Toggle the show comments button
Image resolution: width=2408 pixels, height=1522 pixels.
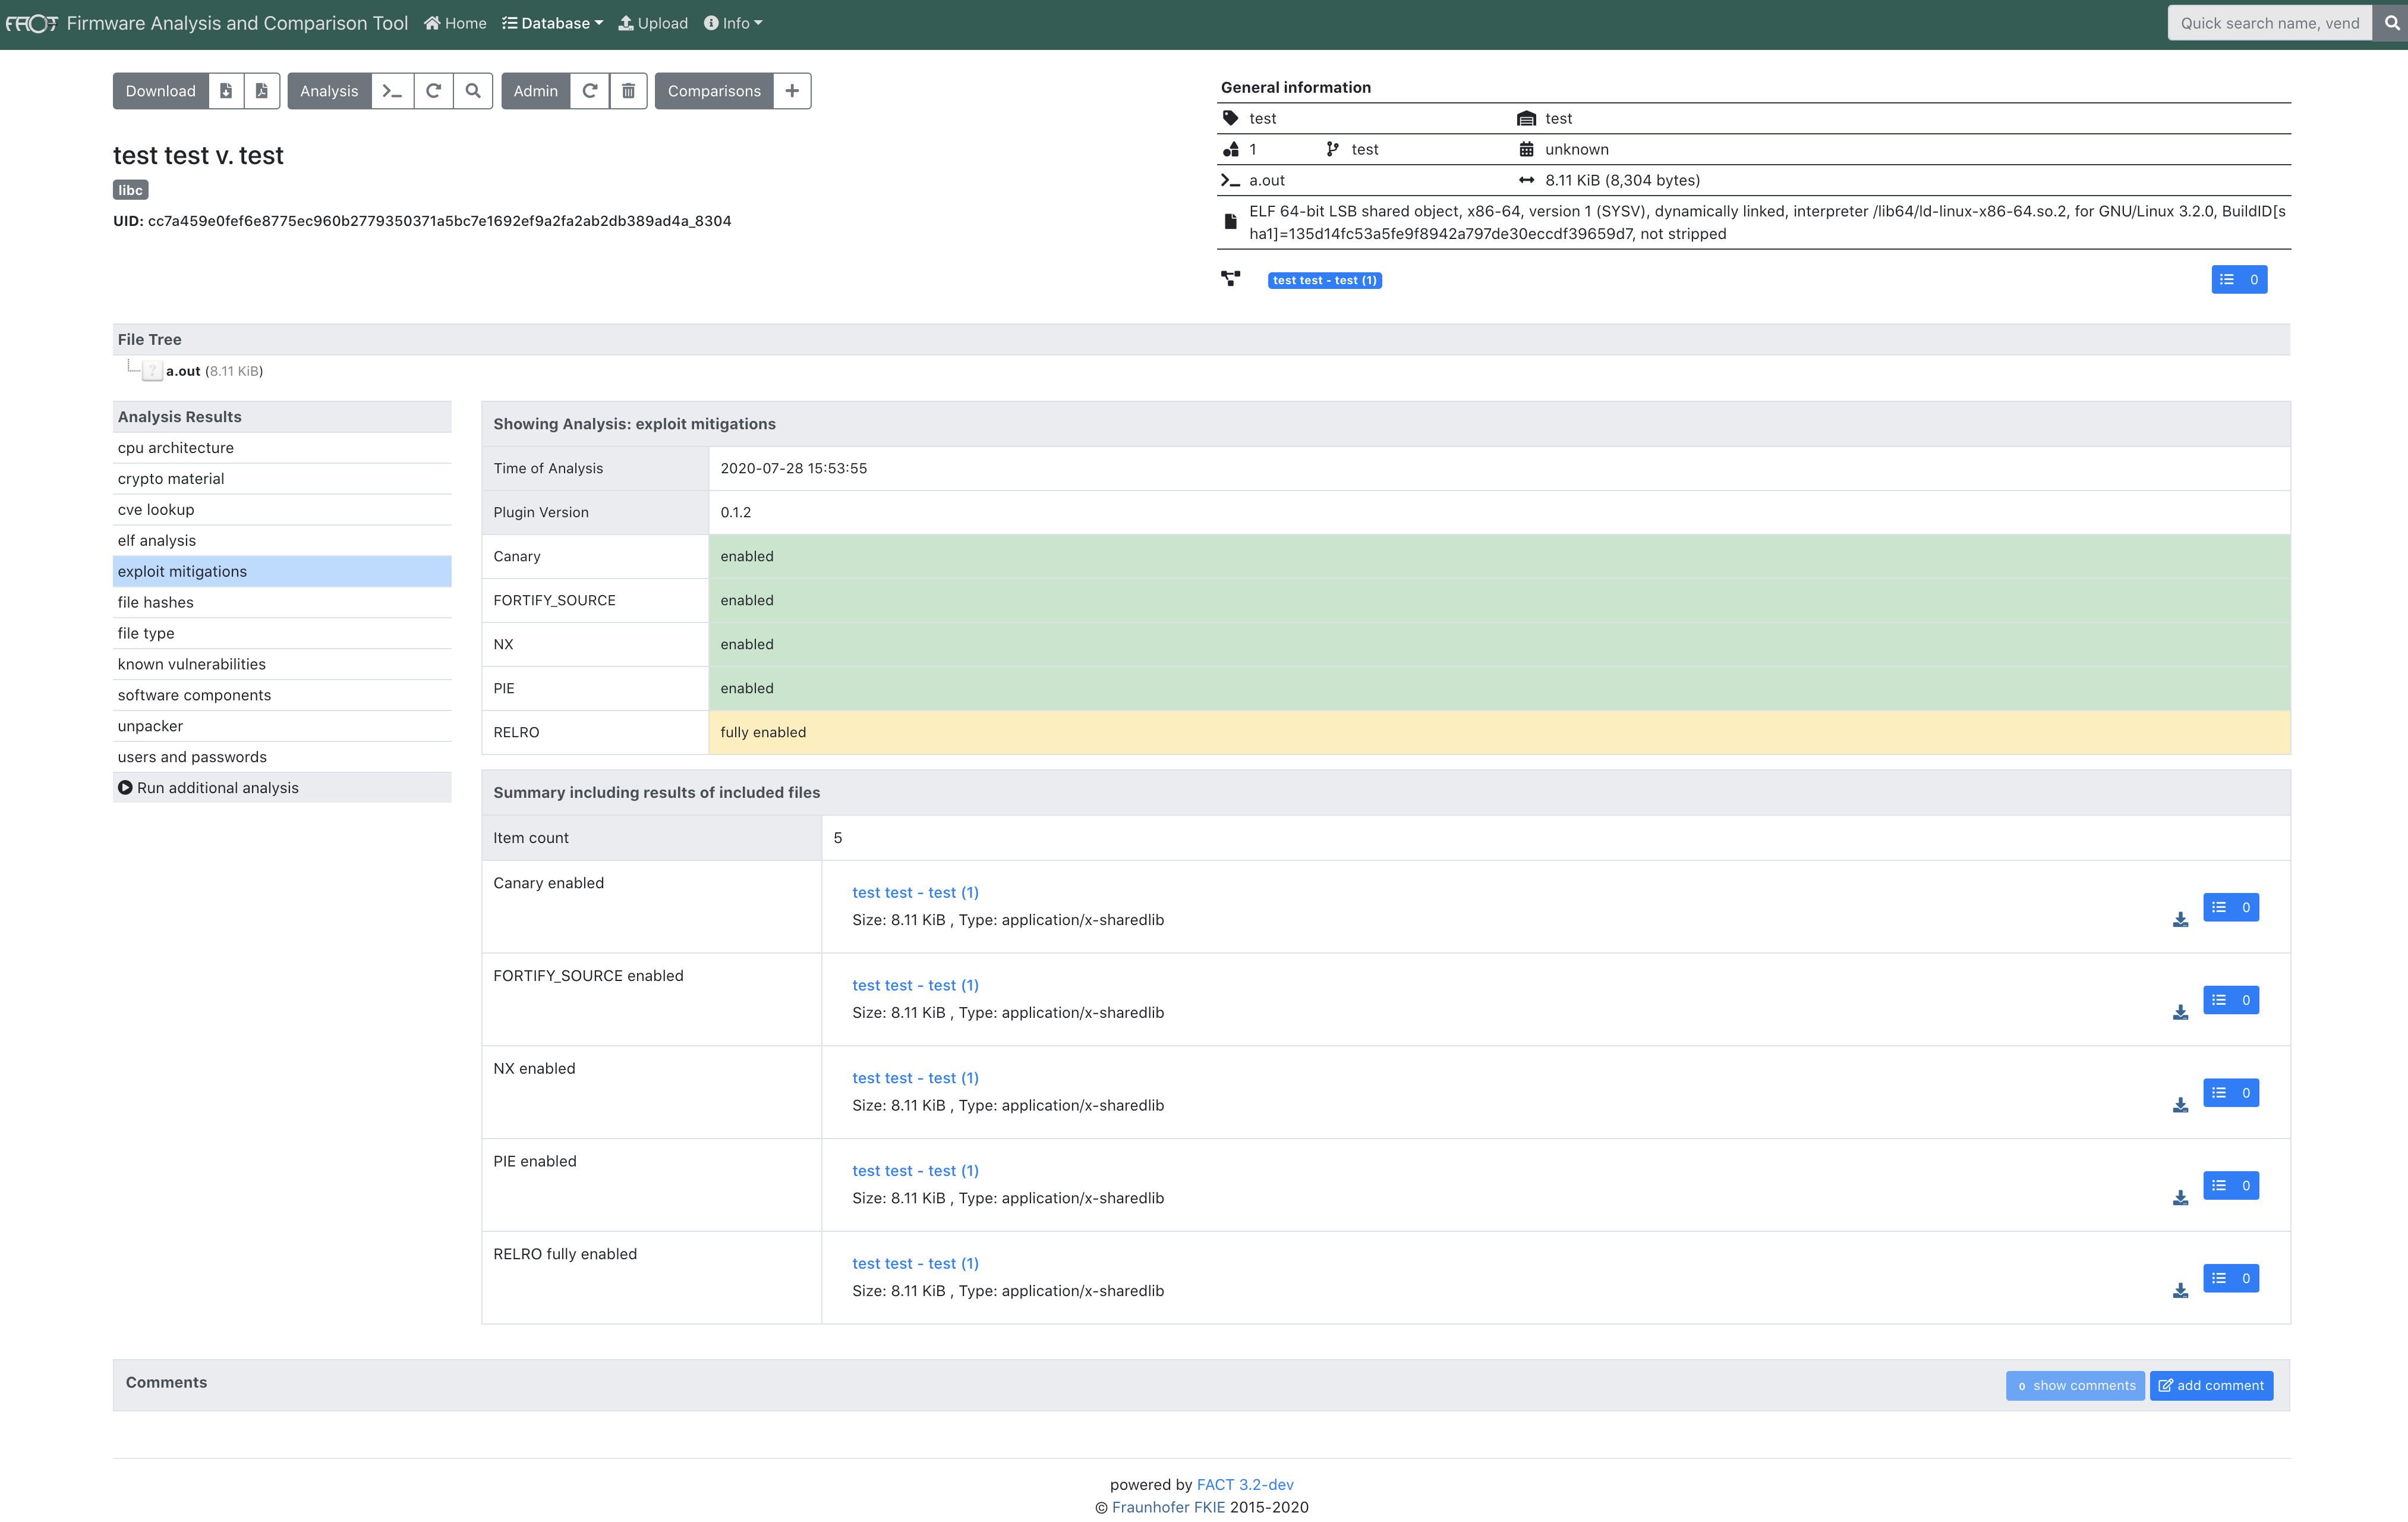pyautogui.click(x=2075, y=1385)
